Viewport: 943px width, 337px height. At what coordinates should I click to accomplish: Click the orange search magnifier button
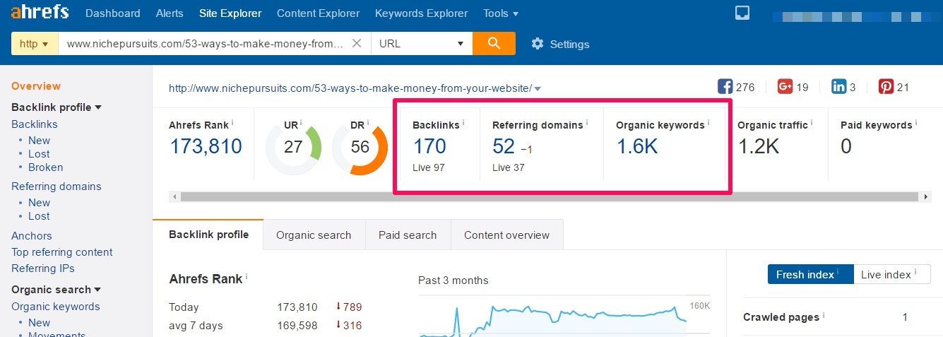tap(494, 43)
